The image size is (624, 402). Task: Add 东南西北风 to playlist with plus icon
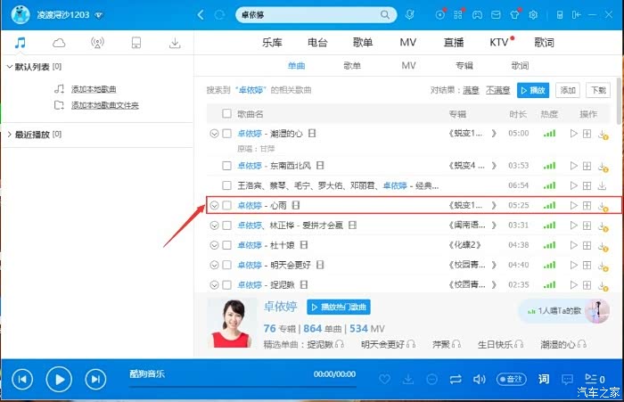pos(587,166)
